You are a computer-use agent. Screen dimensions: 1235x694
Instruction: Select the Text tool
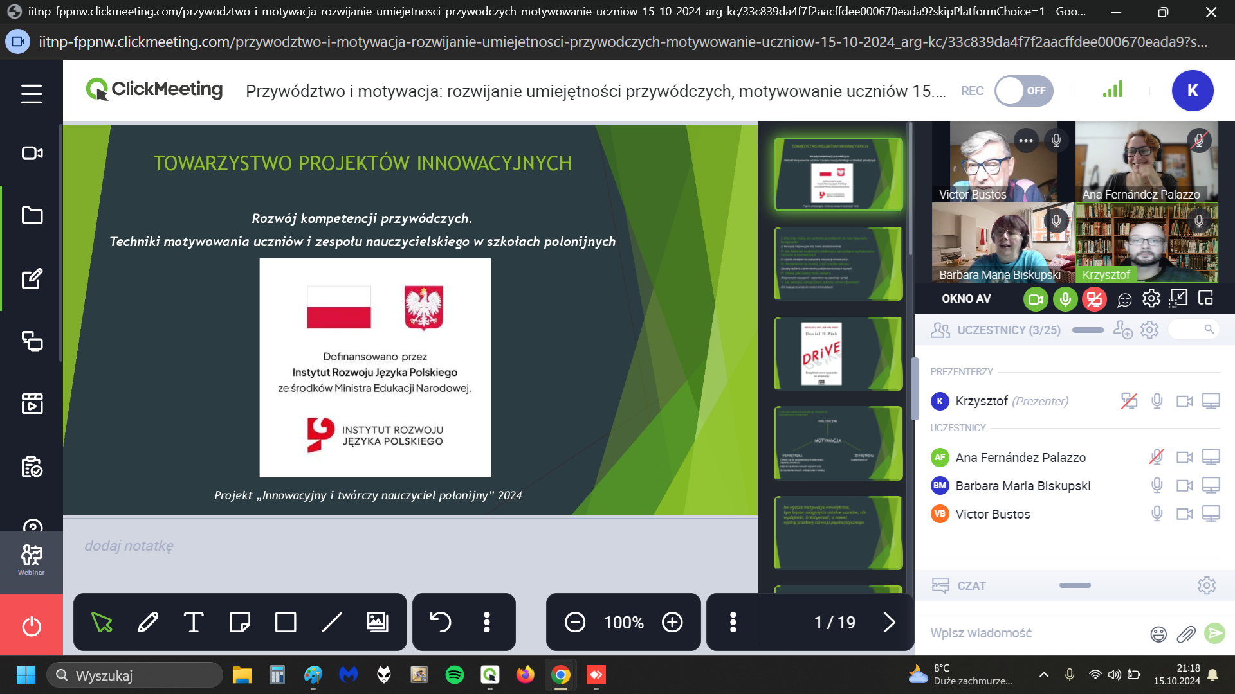(x=194, y=622)
